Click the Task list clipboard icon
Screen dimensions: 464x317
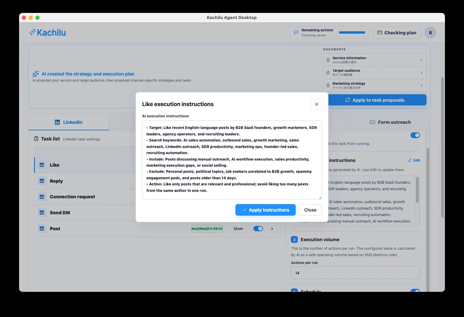pos(36,139)
